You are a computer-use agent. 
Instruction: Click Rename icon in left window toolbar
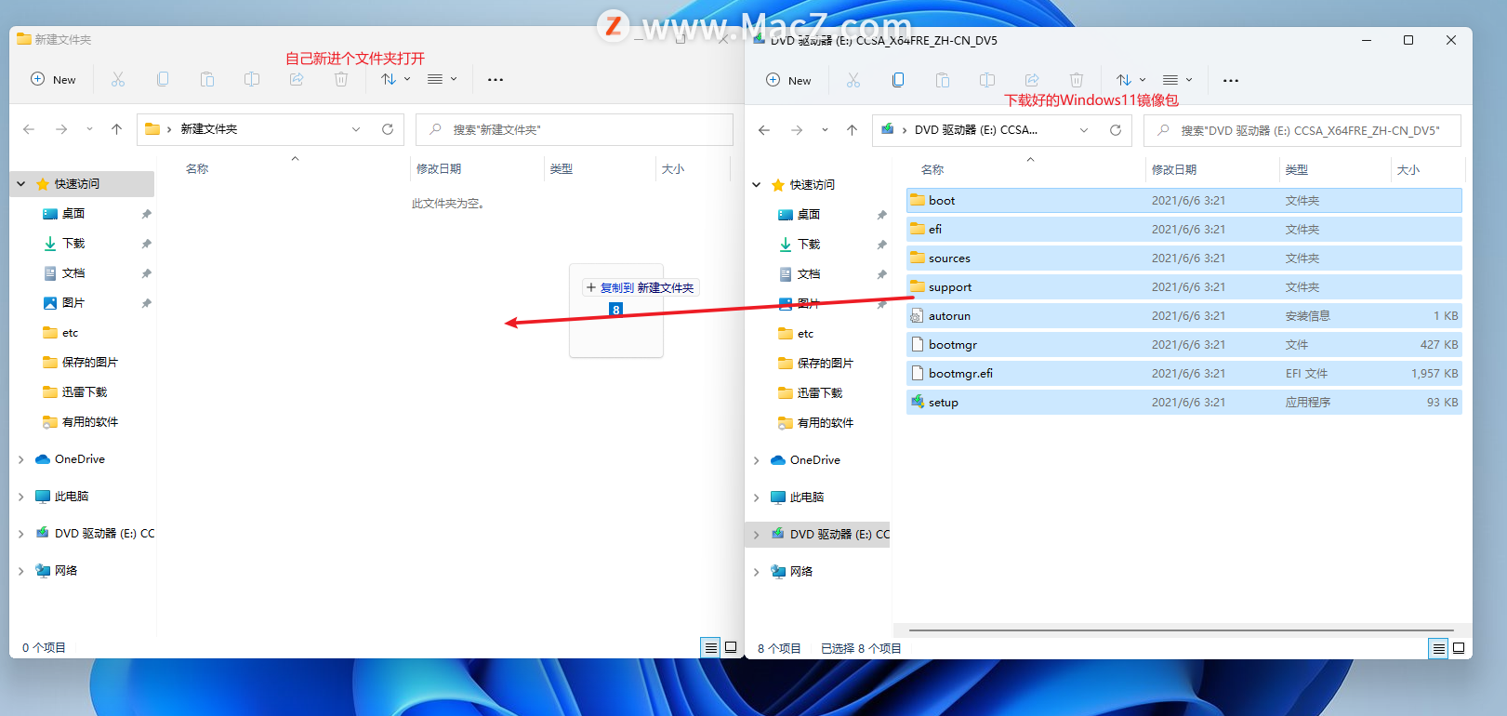click(x=252, y=79)
